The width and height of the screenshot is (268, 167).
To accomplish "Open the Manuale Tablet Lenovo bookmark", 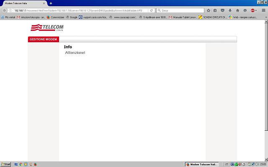I will click(182, 17).
